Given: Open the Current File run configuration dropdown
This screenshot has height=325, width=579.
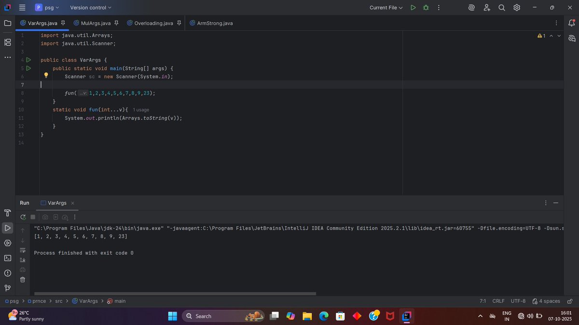Looking at the screenshot, I should (x=386, y=8).
